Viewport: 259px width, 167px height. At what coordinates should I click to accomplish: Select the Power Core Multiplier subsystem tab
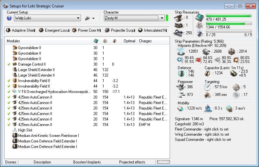[x=86, y=30]
